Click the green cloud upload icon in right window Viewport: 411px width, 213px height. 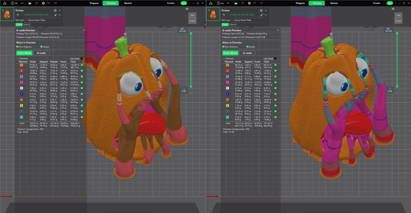click(390, 3)
